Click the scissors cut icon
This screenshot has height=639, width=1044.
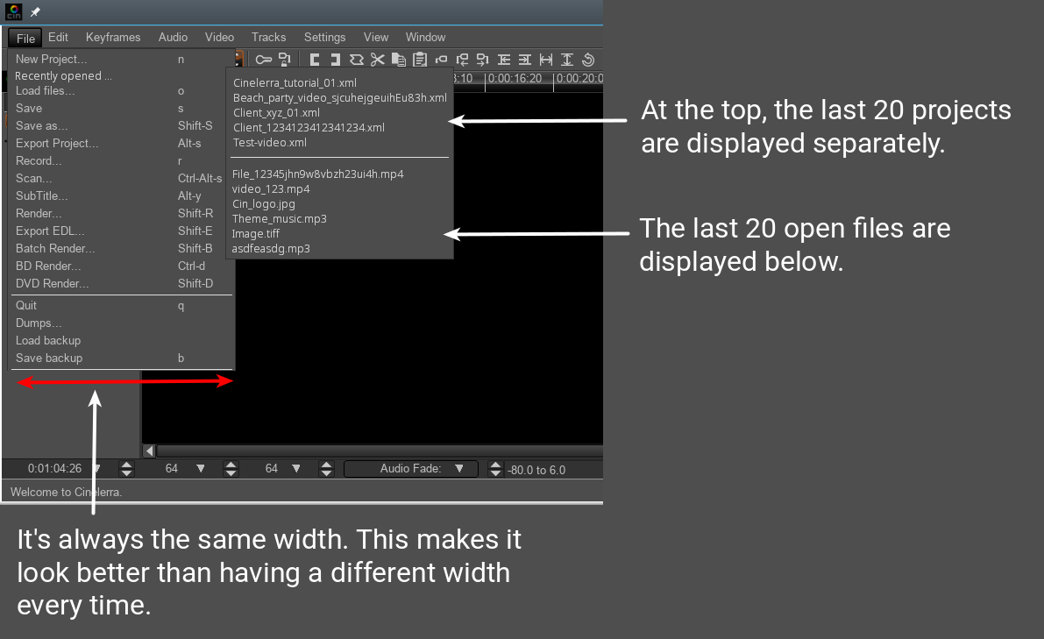tap(377, 60)
